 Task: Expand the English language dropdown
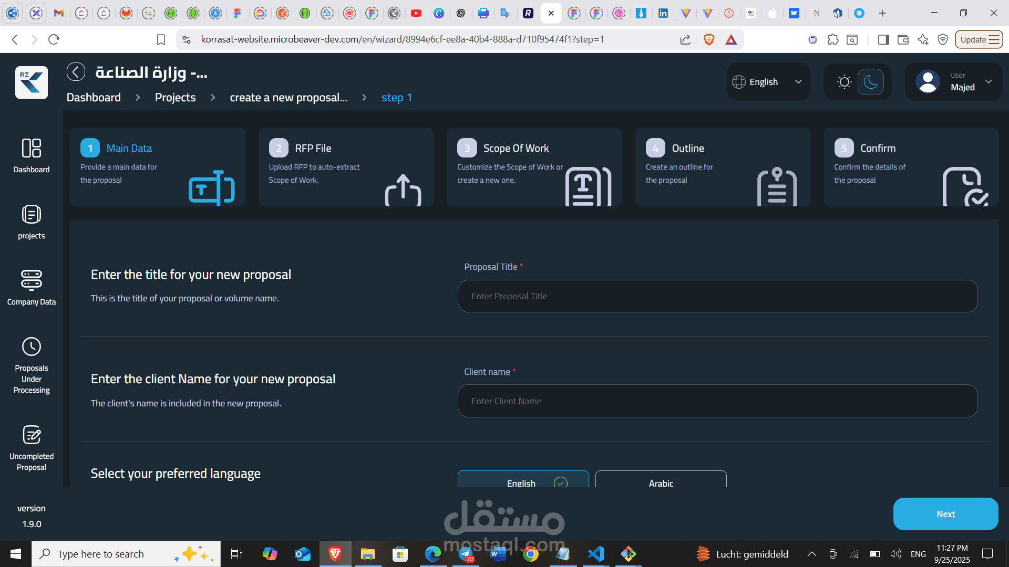(x=768, y=82)
